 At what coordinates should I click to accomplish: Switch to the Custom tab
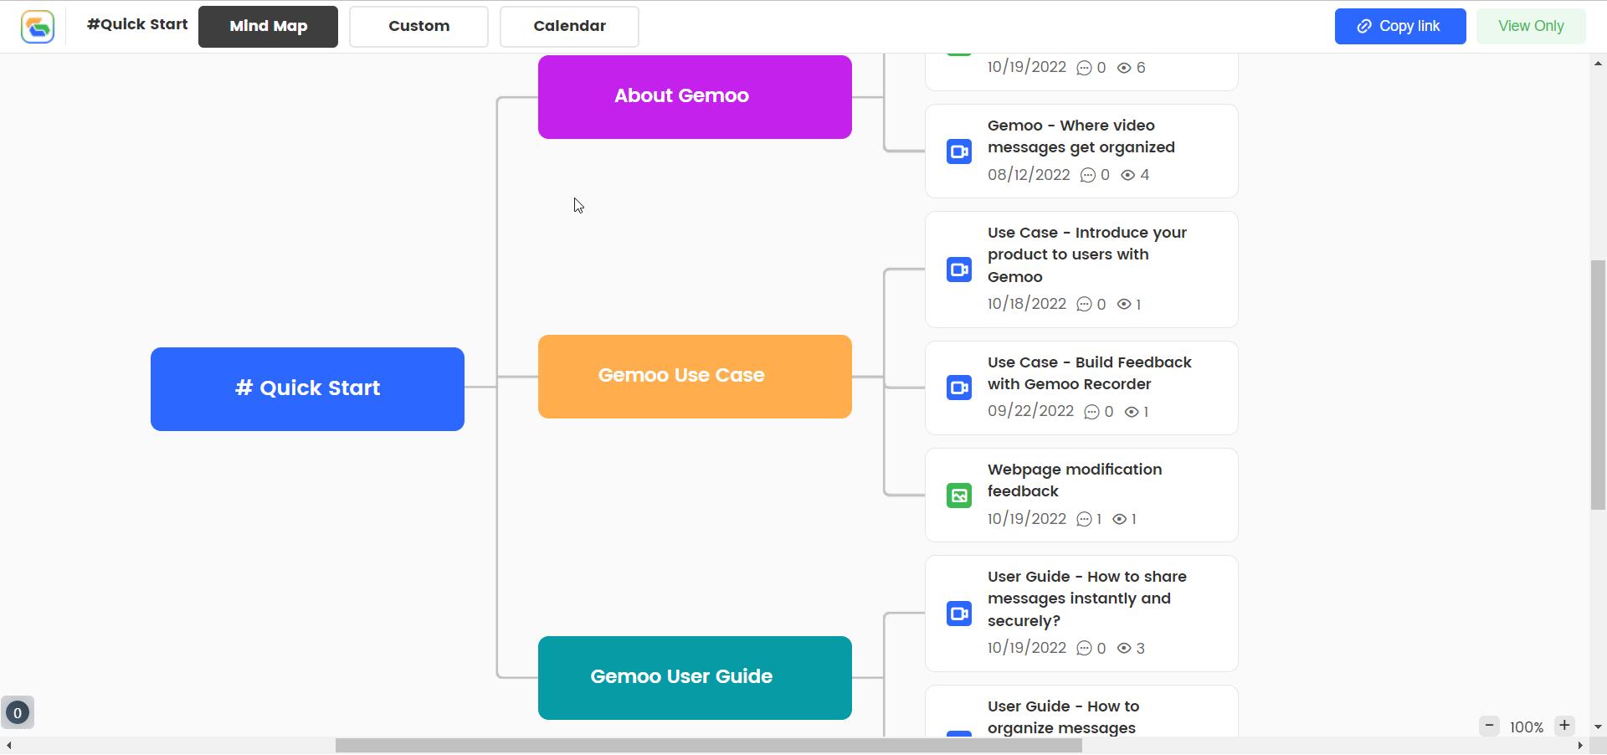tap(418, 26)
